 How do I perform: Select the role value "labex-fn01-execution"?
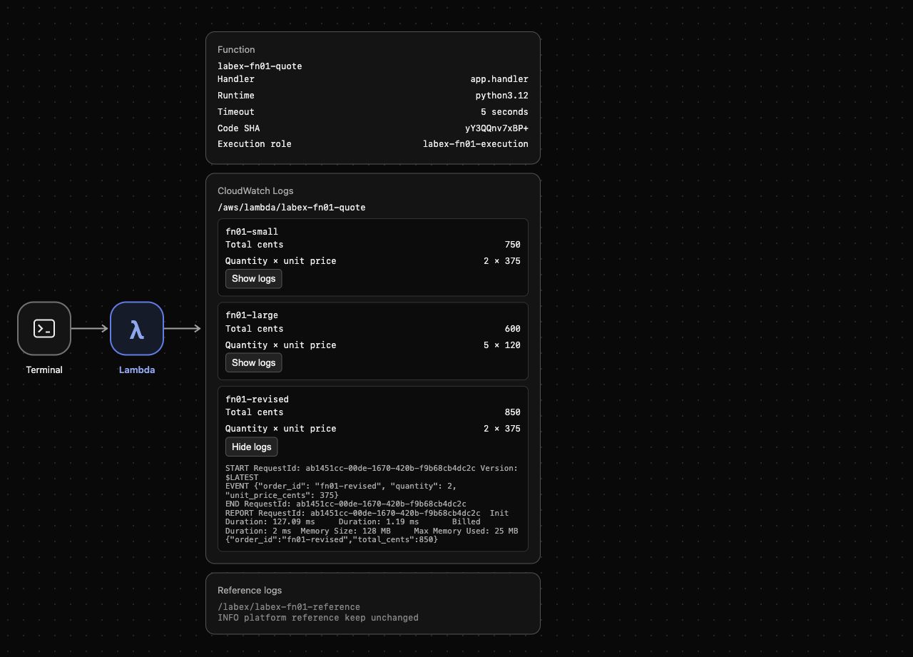point(476,144)
